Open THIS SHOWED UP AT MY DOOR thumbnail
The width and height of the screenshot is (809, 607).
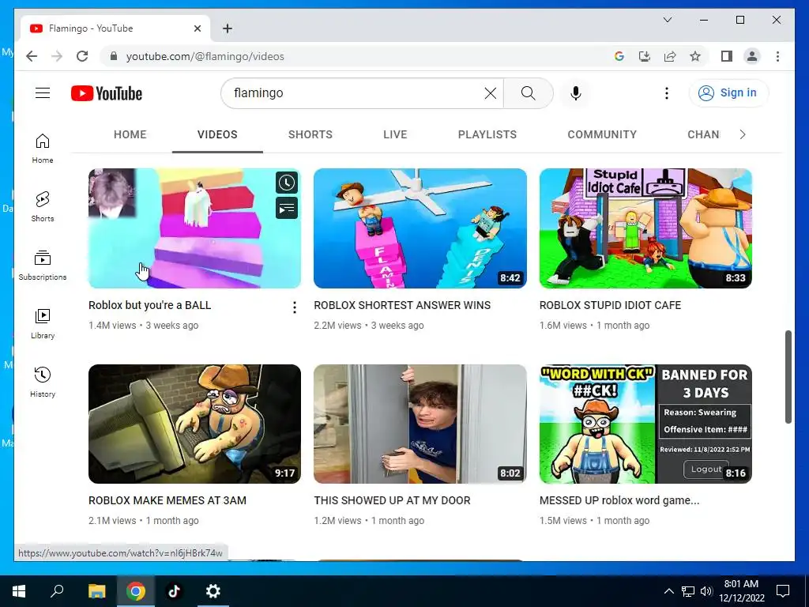click(420, 424)
